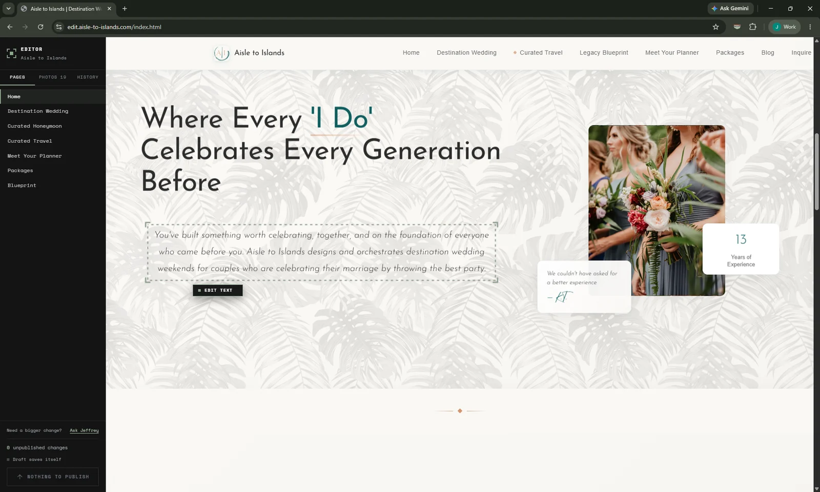Image resolution: width=820 pixels, height=492 pixels.
Task: Click the Editor logo icon in sidebar
Action: tap(11, 53)
